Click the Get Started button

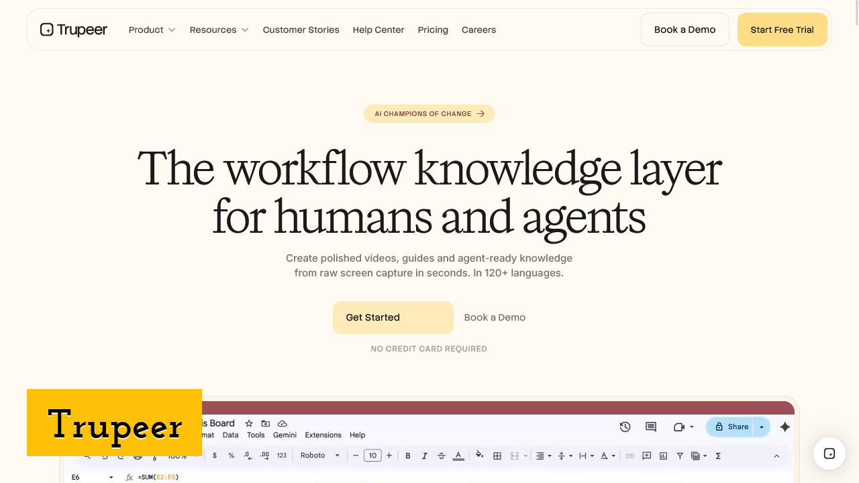393,317
